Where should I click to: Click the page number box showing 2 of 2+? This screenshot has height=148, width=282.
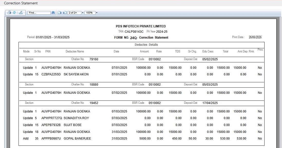(x=74, y=13)
